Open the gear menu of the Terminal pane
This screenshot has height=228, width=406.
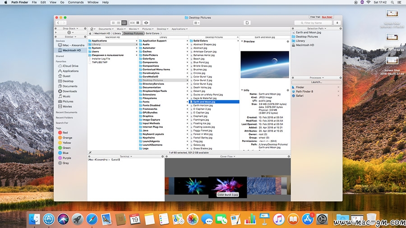(162, 156)
